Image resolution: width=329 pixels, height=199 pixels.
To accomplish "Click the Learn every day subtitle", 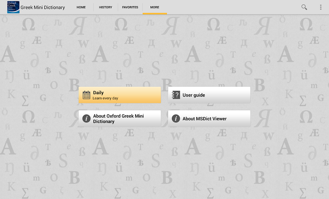I will click(105, 98).
